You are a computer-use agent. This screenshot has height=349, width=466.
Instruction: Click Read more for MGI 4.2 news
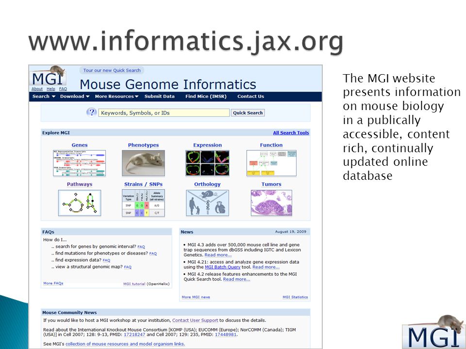tap(236, 279)
